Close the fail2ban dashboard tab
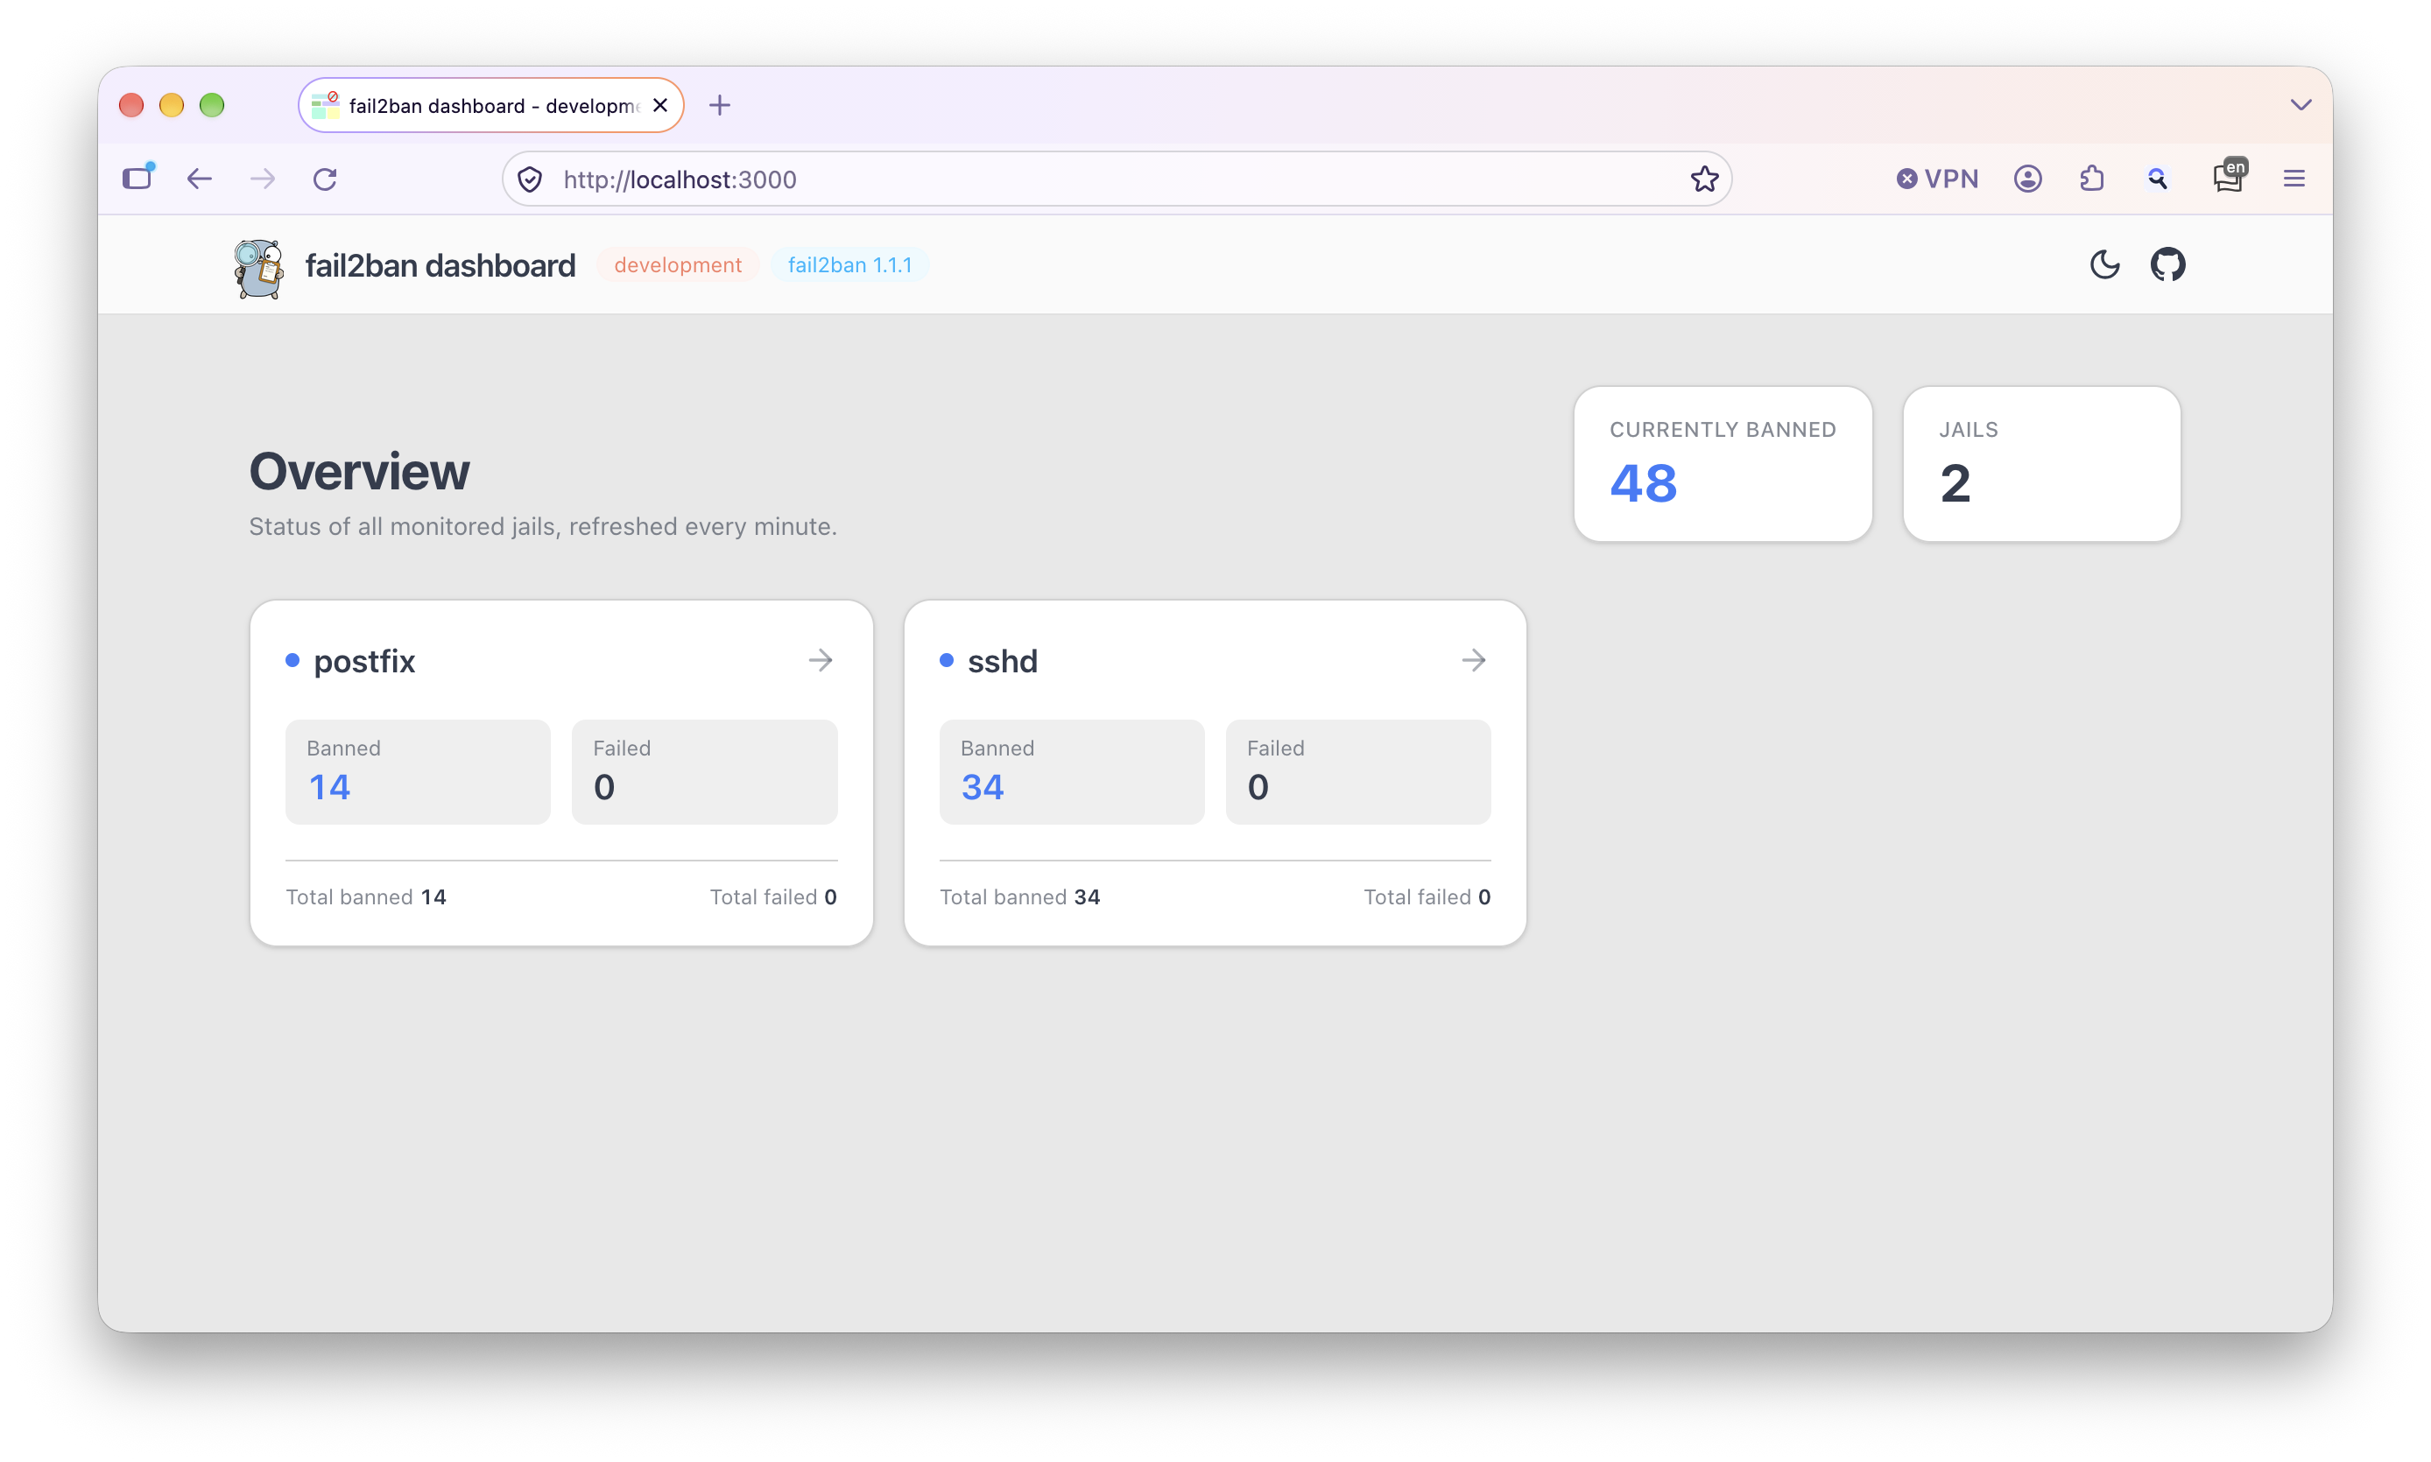Screen dimensions: 2431x1462 point(660,104)
